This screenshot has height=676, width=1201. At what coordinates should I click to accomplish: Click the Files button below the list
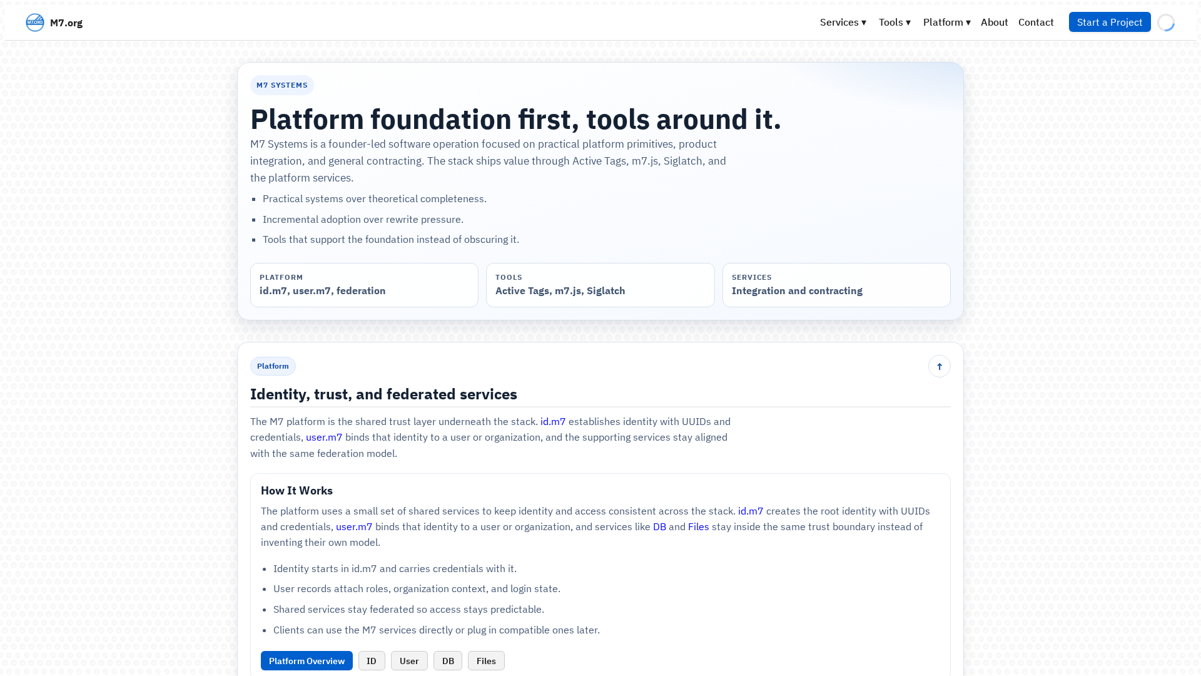pos(486,661)
